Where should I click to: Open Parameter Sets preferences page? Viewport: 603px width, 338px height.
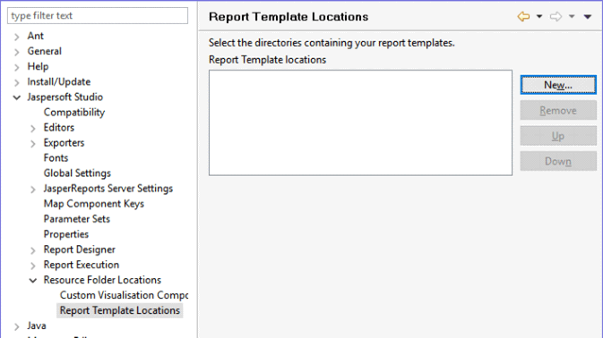coord(77,219)
